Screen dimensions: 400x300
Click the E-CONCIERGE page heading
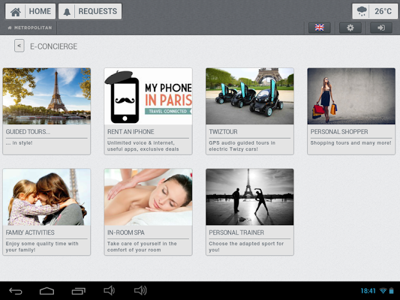[x=53, y=46]
